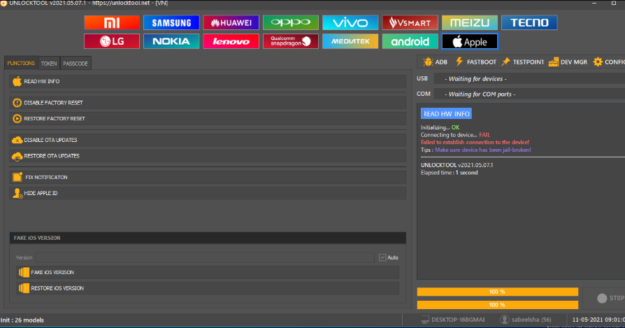The width and height of the screenshot is (625, 328).
Task: Choose the Lenovo brand tile
Action: click(x=231, y=41)
